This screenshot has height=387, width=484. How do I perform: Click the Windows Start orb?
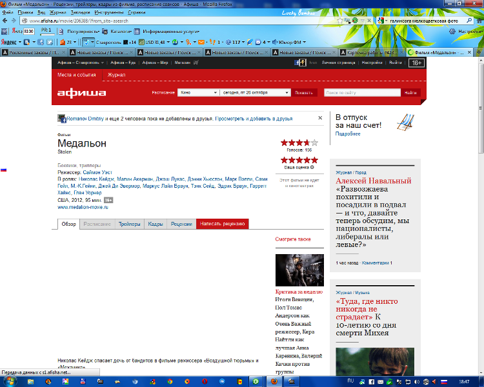point(9,381)
